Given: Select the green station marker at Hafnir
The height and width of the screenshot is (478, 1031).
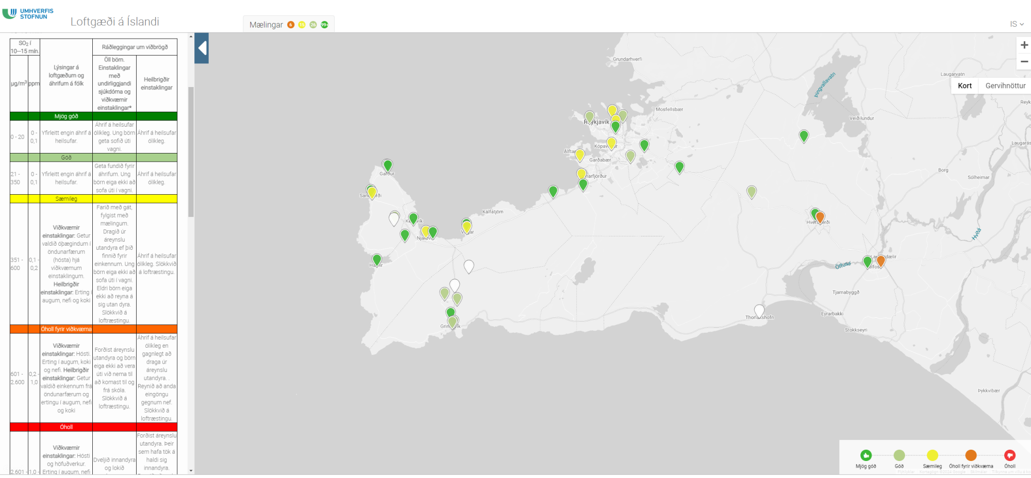Looking at the screenshot, I should pyautogui.click(x=377, y=260).
